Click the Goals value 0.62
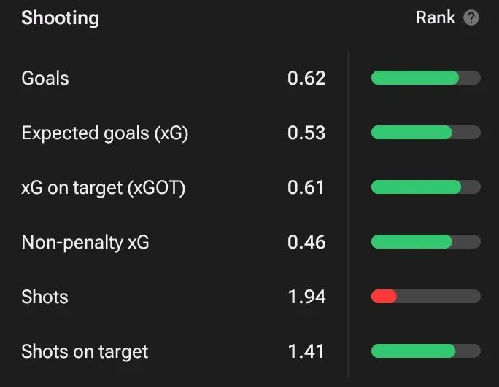Viewport: 499px width, 387px height. (x=306, y=78)
